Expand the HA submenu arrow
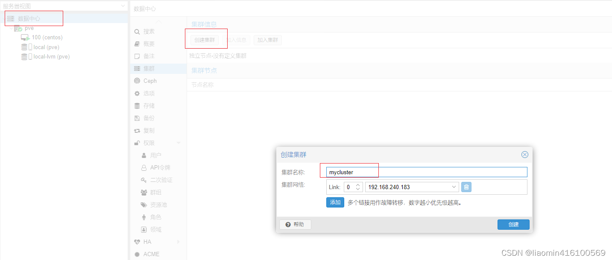The height and width of the screenshot is (260, 612). point(179,242)
